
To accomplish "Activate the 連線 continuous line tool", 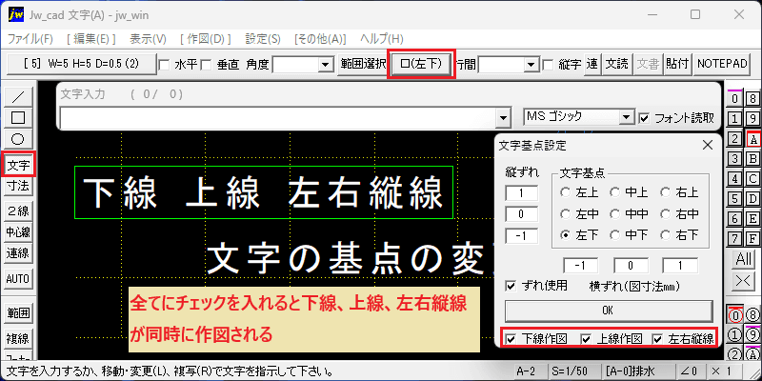I will point(18,252).
